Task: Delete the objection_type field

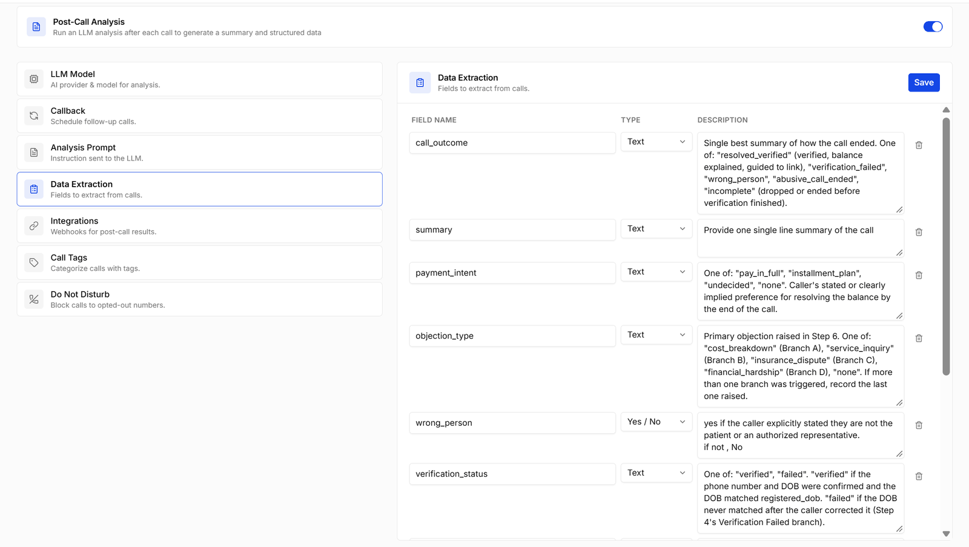Action: point(919,338)
